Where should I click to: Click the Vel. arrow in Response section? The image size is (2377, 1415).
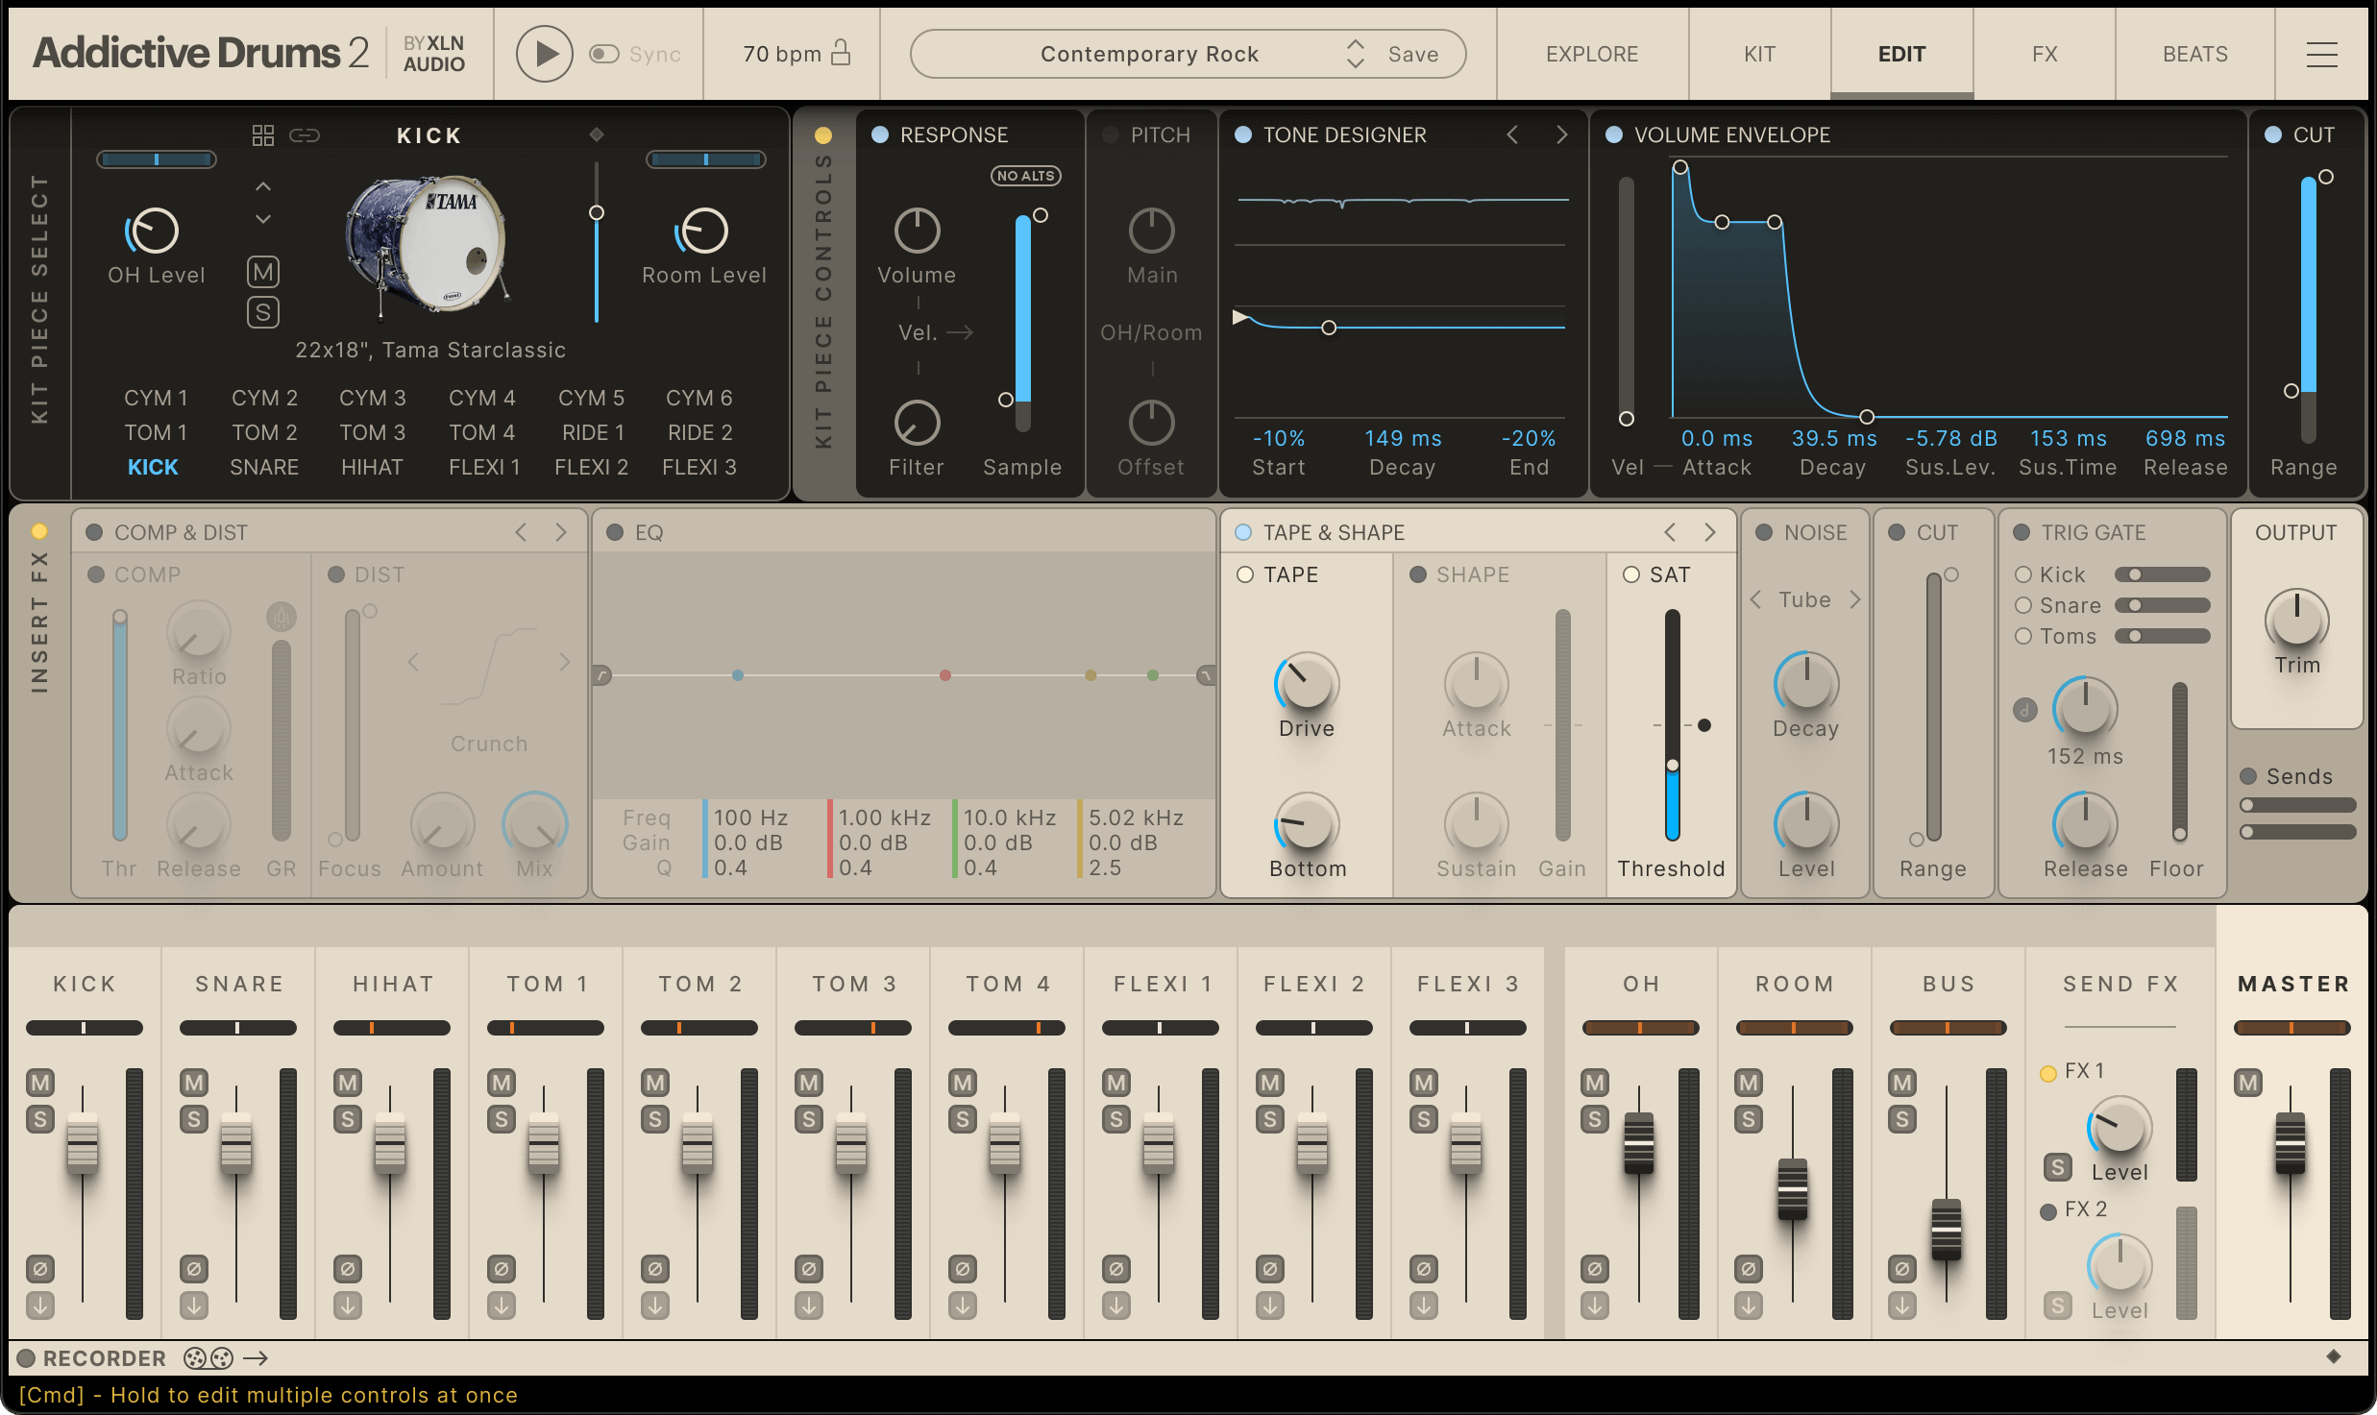[959, 332]
